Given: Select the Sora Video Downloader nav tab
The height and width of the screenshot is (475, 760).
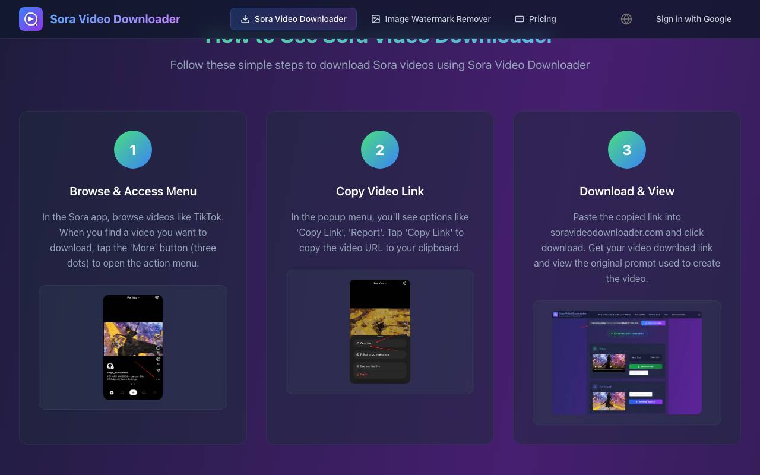Looking at the screenshot, I should [x=293, y=19].
